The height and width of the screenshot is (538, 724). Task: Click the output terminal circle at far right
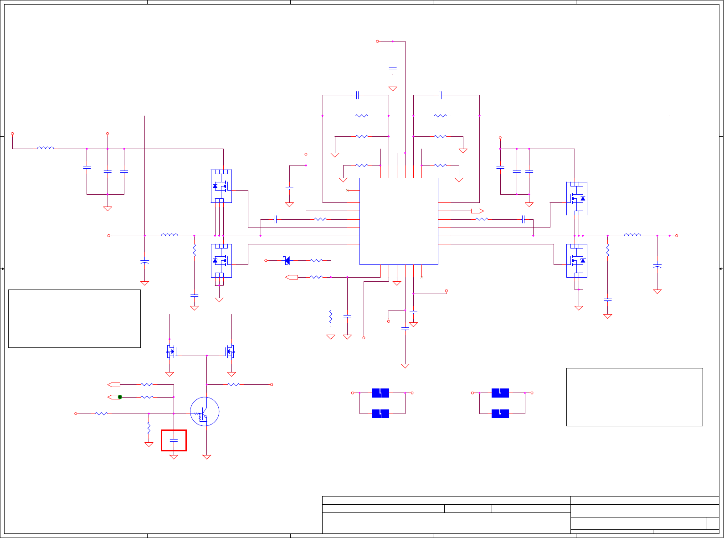pos(677,236)
